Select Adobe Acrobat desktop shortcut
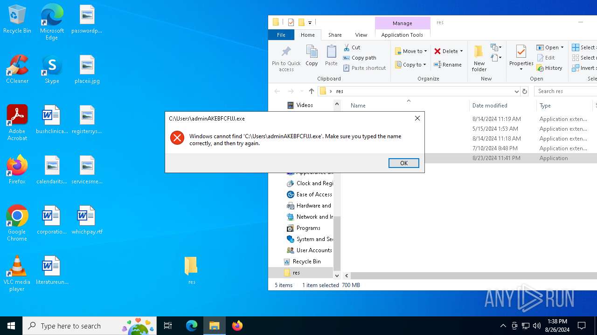 17,122
